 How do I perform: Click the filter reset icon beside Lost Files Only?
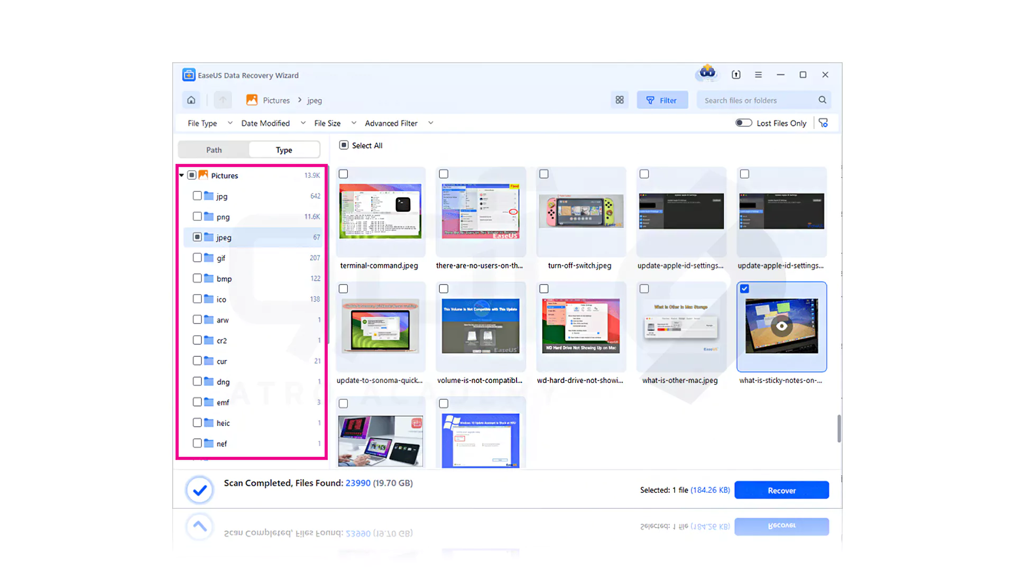[x=823, y=123]
